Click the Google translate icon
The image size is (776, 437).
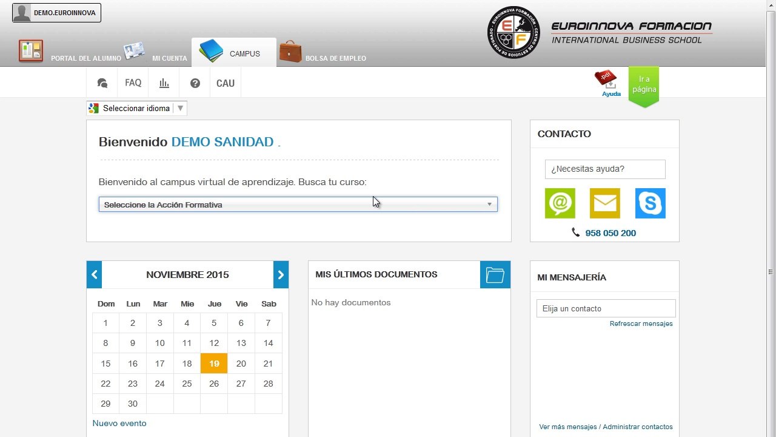[x=93, y=108]
